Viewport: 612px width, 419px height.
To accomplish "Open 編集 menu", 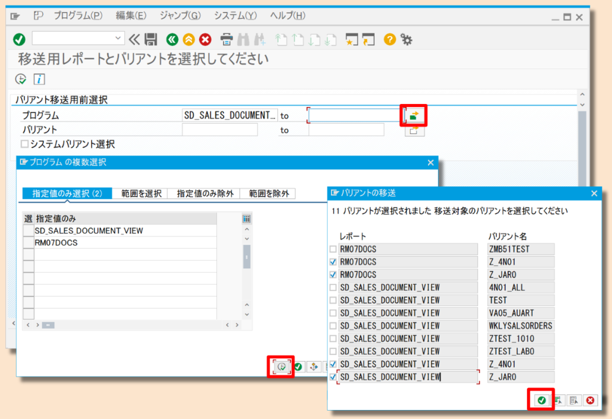I will 131,16.
